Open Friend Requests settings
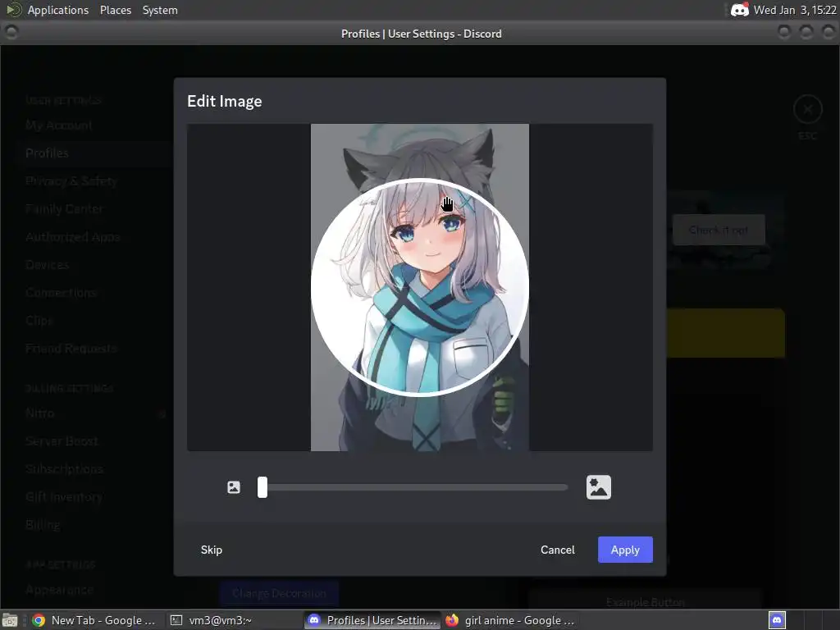The height and width of the screenshot is (630, 840). coord(71,348)
